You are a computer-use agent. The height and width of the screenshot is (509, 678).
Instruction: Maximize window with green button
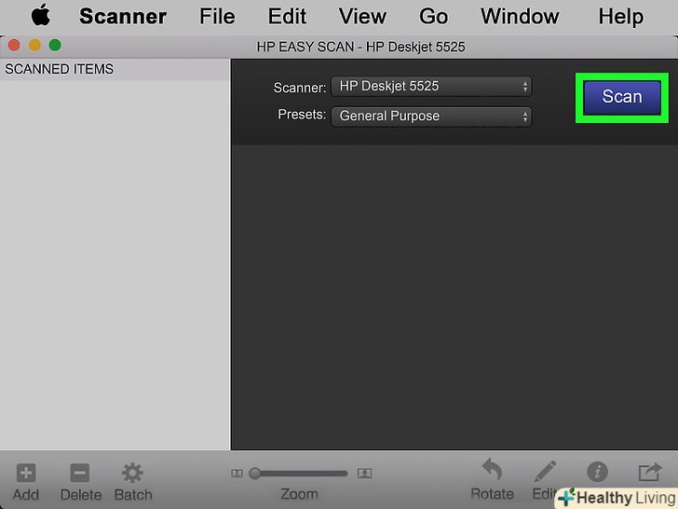(55, 45)
